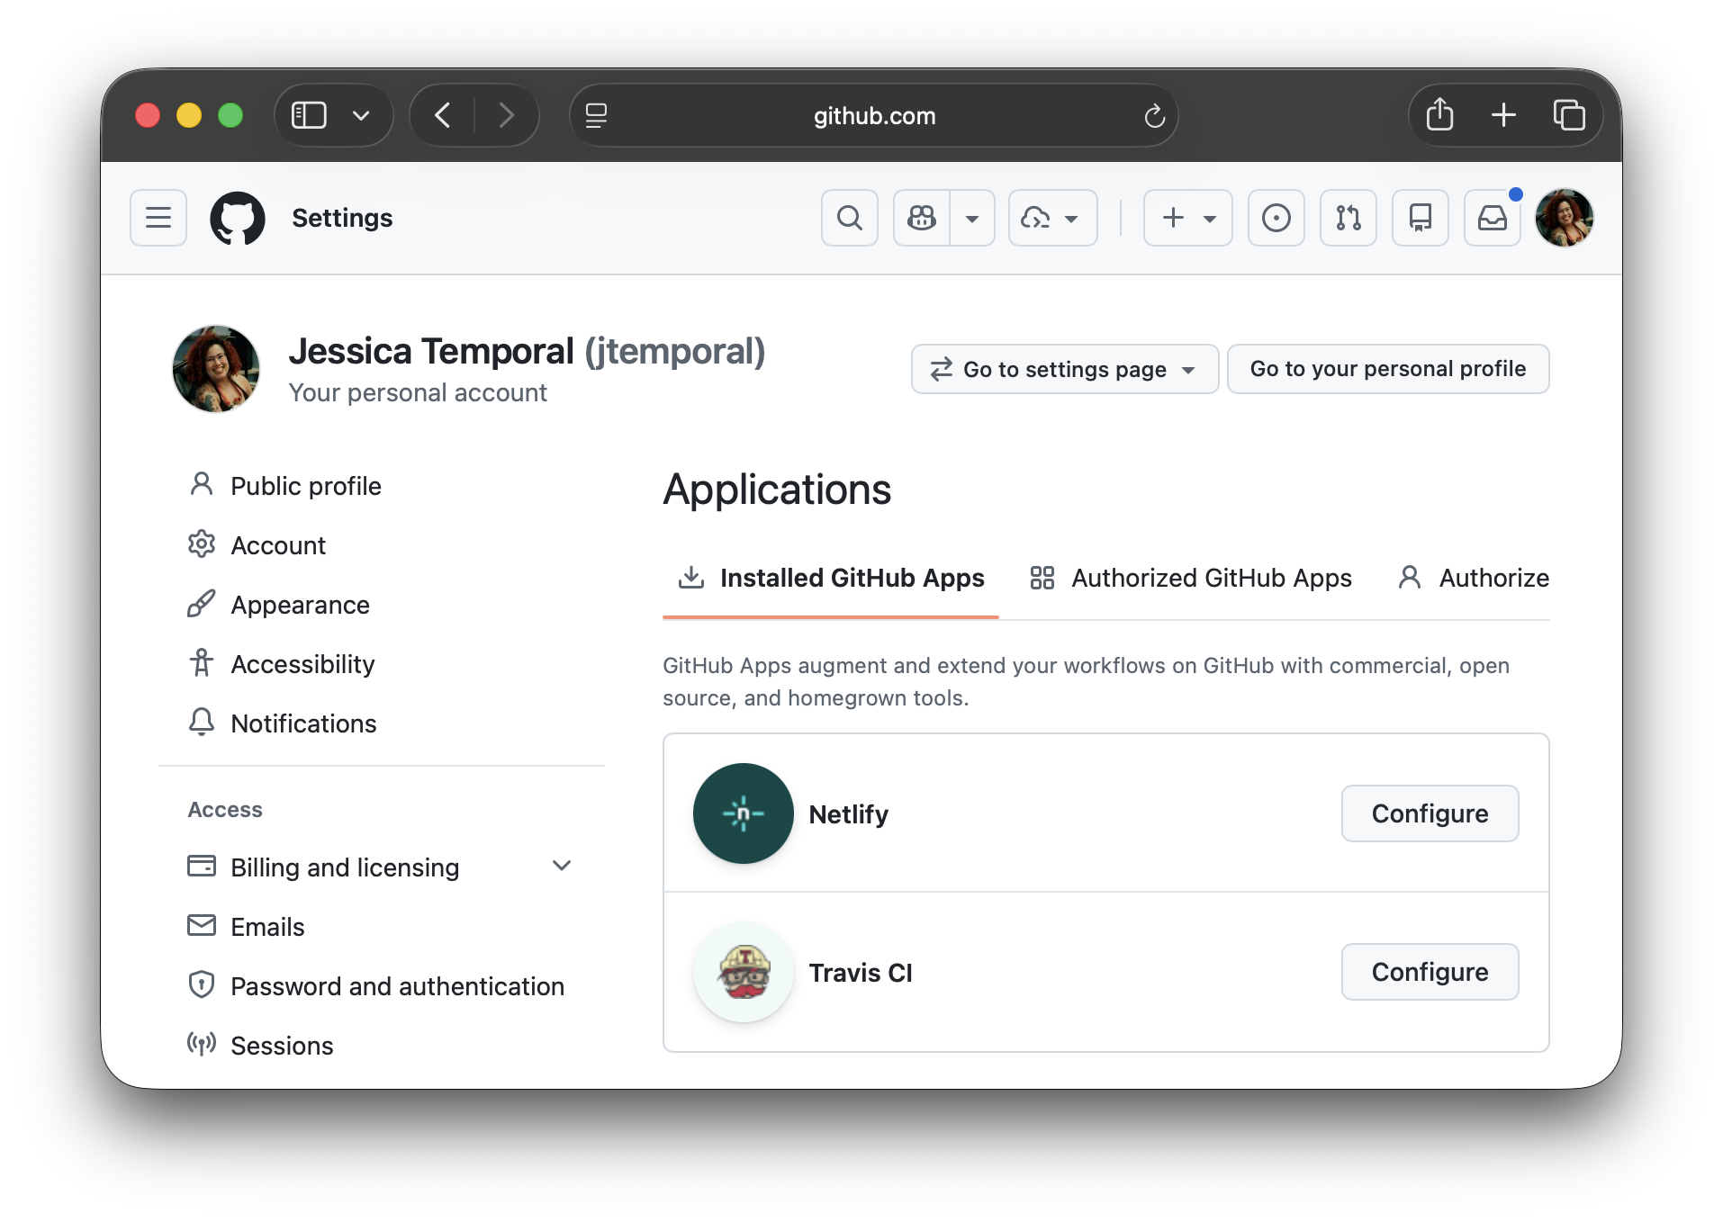Screen dimensions: 1723x1222
Task: Open a new Safari tab
Action: pos(1503,115)
